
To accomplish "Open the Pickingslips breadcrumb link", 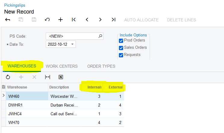I will click(15, 5).
